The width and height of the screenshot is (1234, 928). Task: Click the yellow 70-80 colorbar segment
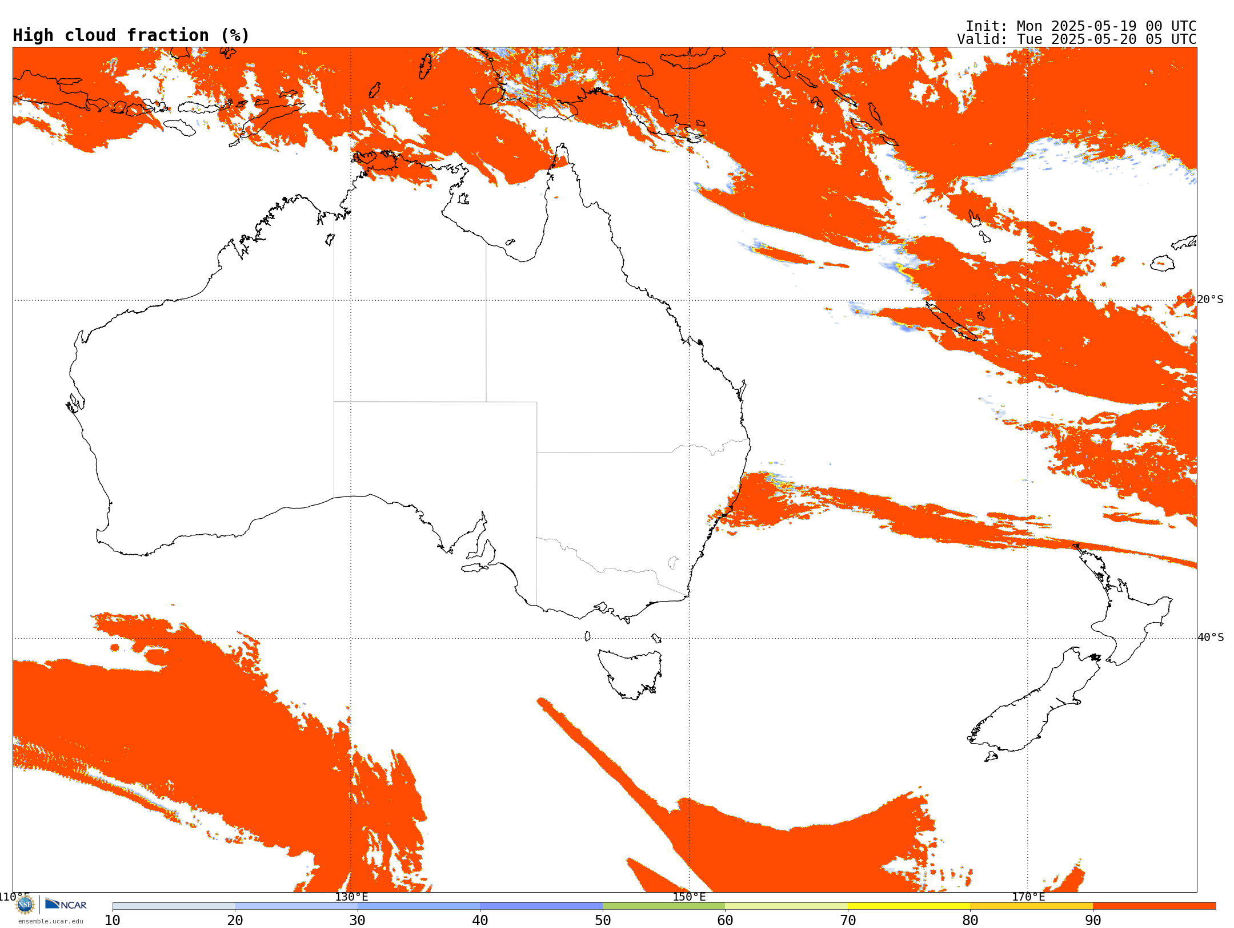click(x=909, y=906)
